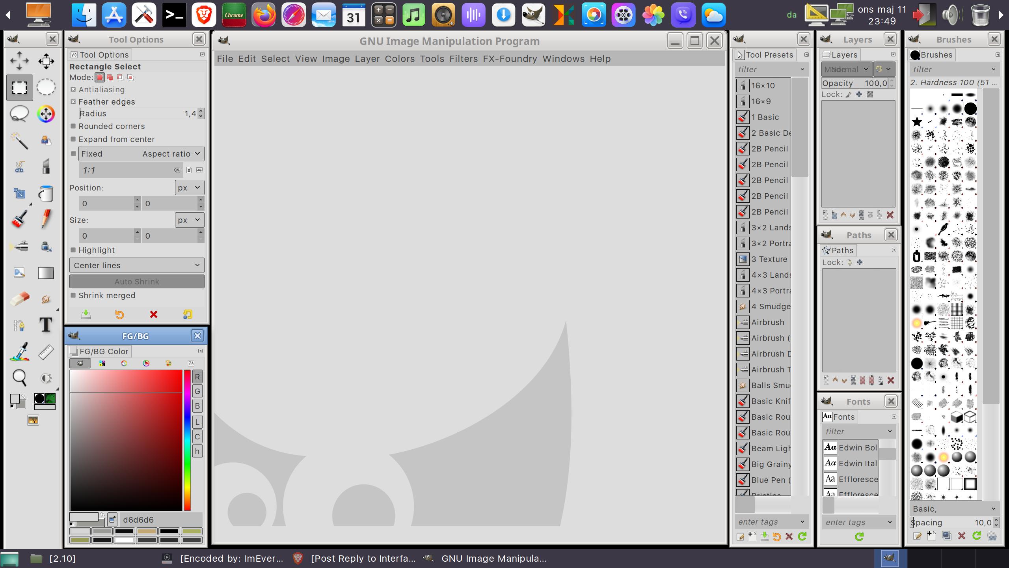Open the Position unit px dropdown

(189, 188)
